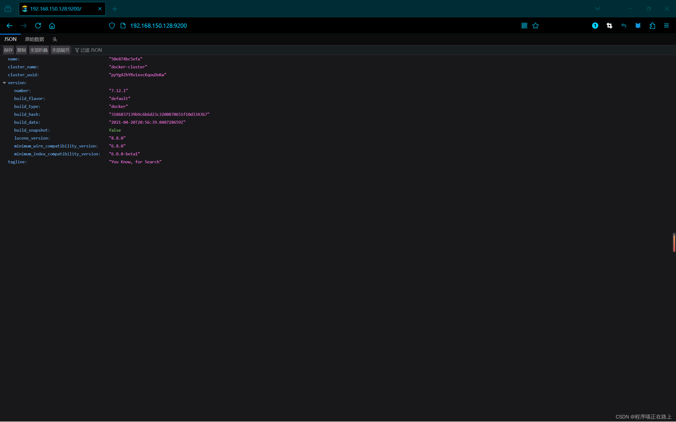
Task: Bookmark this page with the star
Action: (535, 26)
